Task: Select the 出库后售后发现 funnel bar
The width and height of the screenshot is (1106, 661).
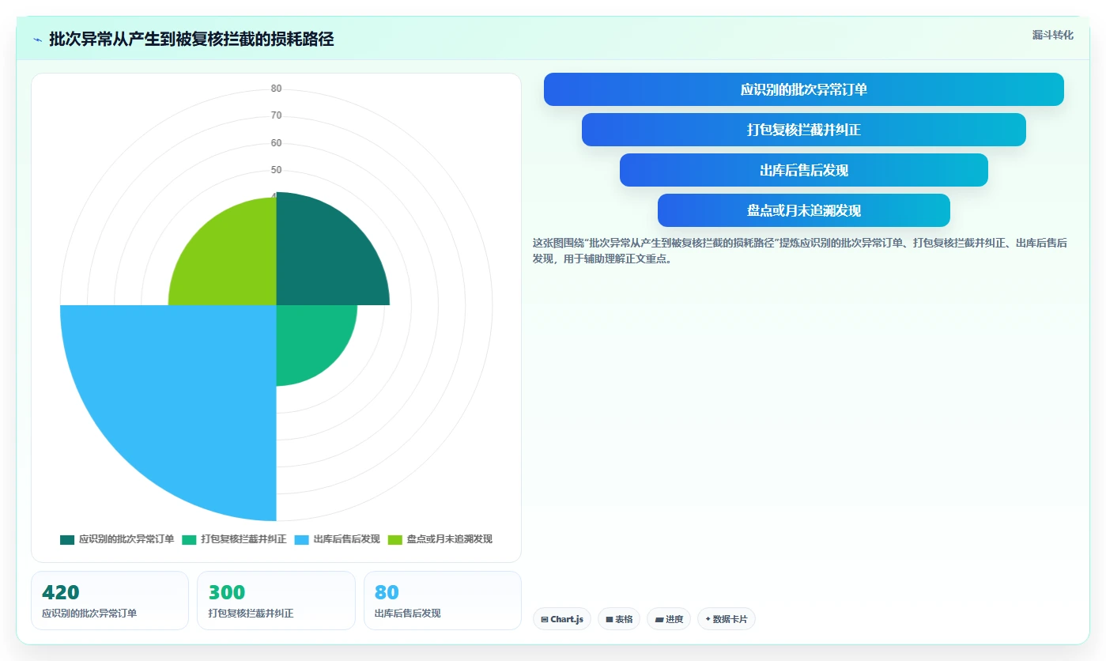Action: point(804,170)
